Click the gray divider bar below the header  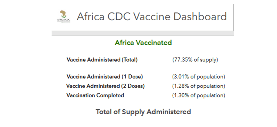tap(143, 33)
